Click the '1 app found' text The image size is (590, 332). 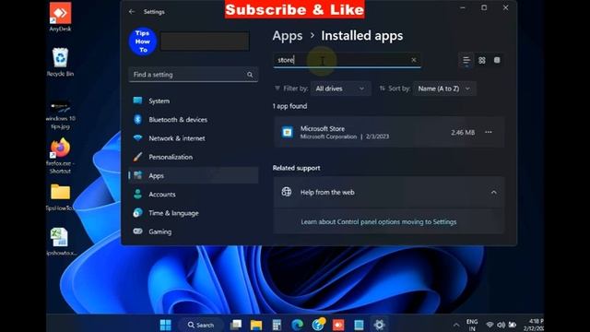tap(289, 106)
